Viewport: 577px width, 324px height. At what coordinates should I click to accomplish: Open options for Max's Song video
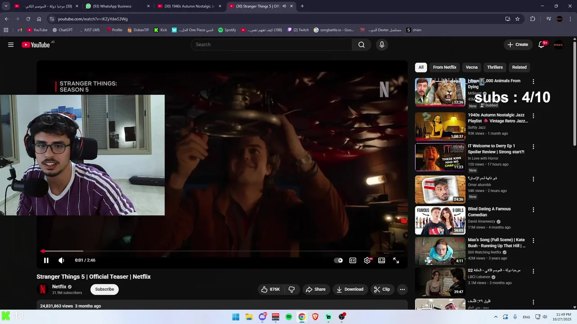pos(533,241)
